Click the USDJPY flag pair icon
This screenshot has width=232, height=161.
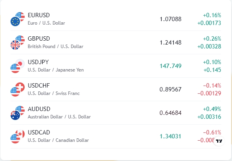tap(18, 66)
